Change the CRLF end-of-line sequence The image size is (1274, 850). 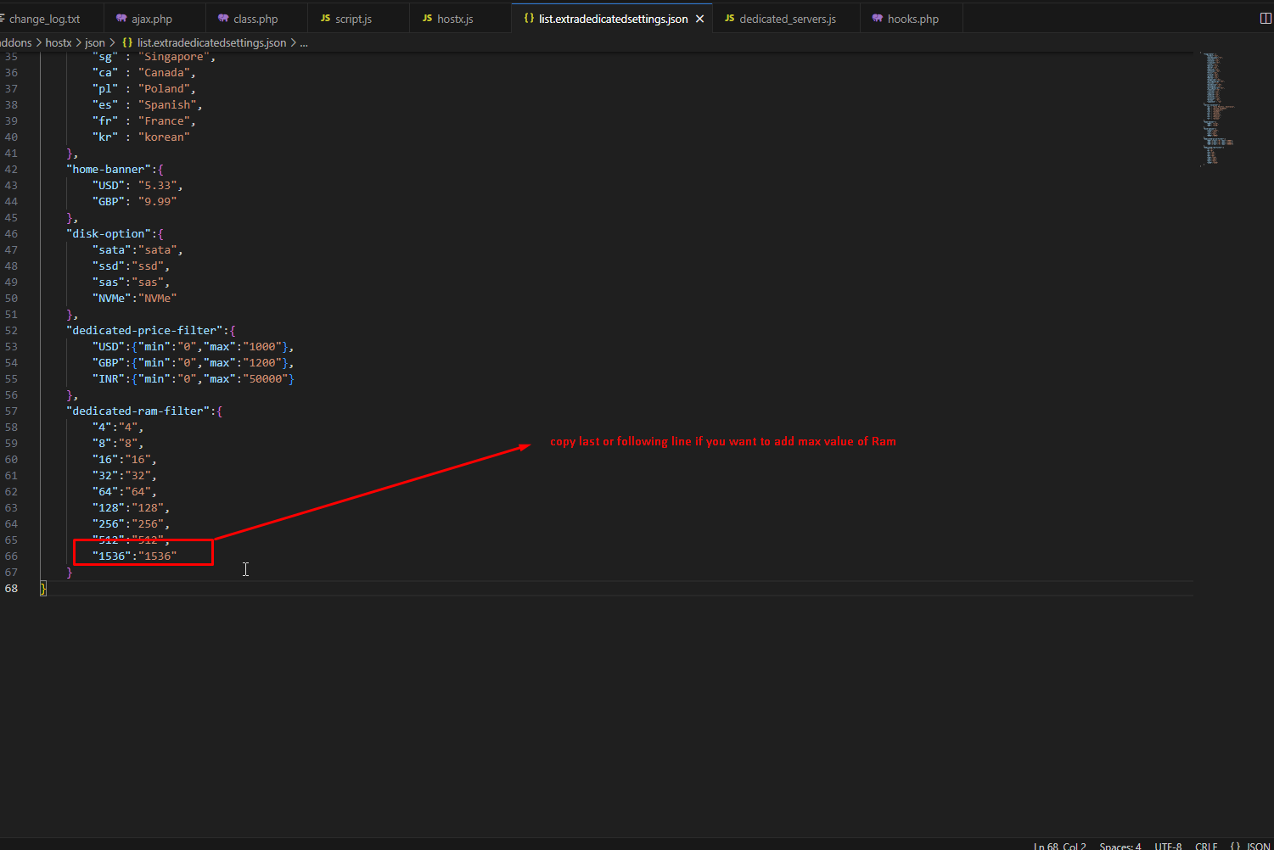(1206, 846)
